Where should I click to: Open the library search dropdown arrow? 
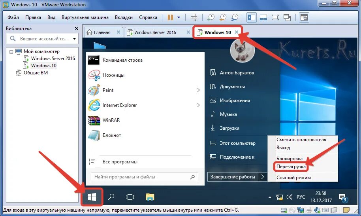coord(74,39)
